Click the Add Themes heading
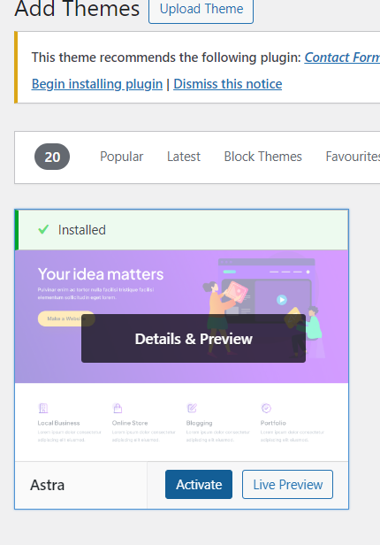This screenshot has height=545, width=380. click(77, 9)
